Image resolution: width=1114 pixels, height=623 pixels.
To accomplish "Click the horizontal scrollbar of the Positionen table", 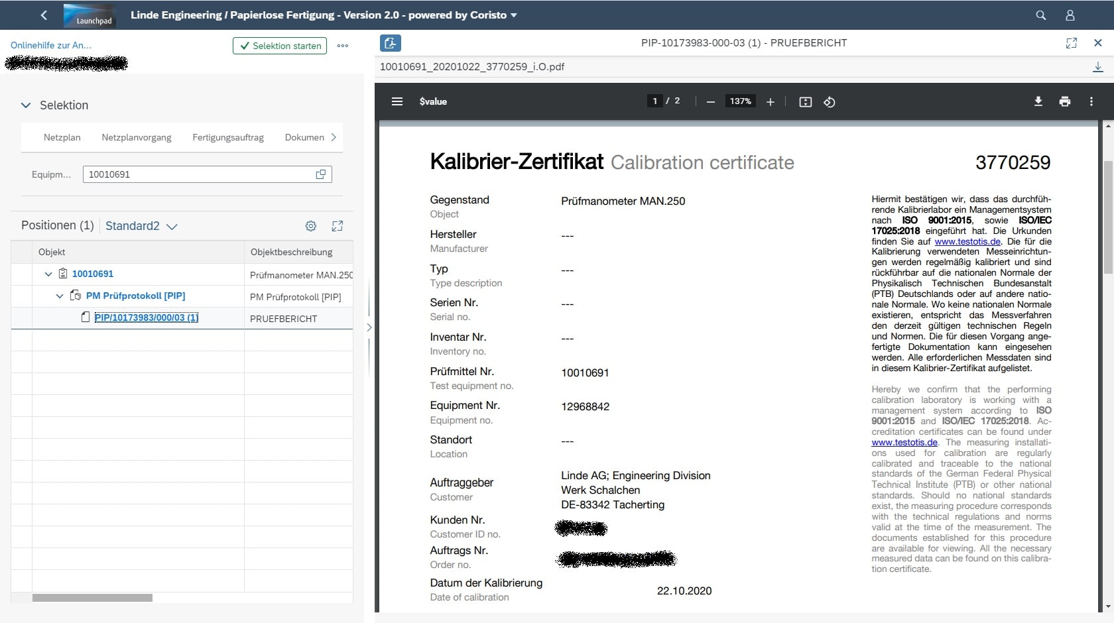I will (x=92, y=598).
